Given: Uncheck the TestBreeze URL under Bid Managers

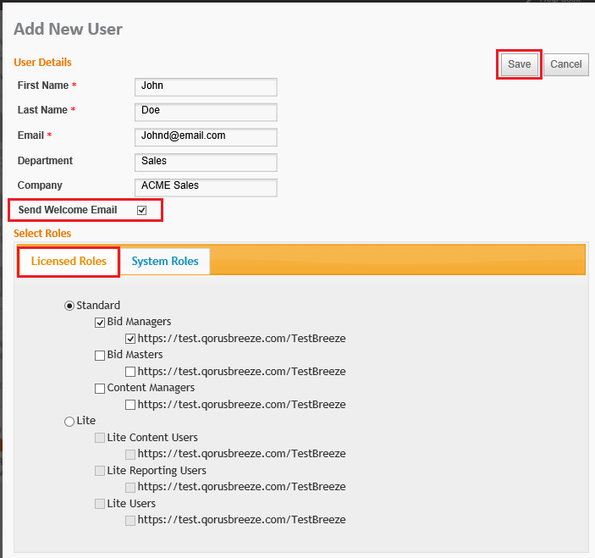Looking at the screenshot, I should click(x=130, y=339).
